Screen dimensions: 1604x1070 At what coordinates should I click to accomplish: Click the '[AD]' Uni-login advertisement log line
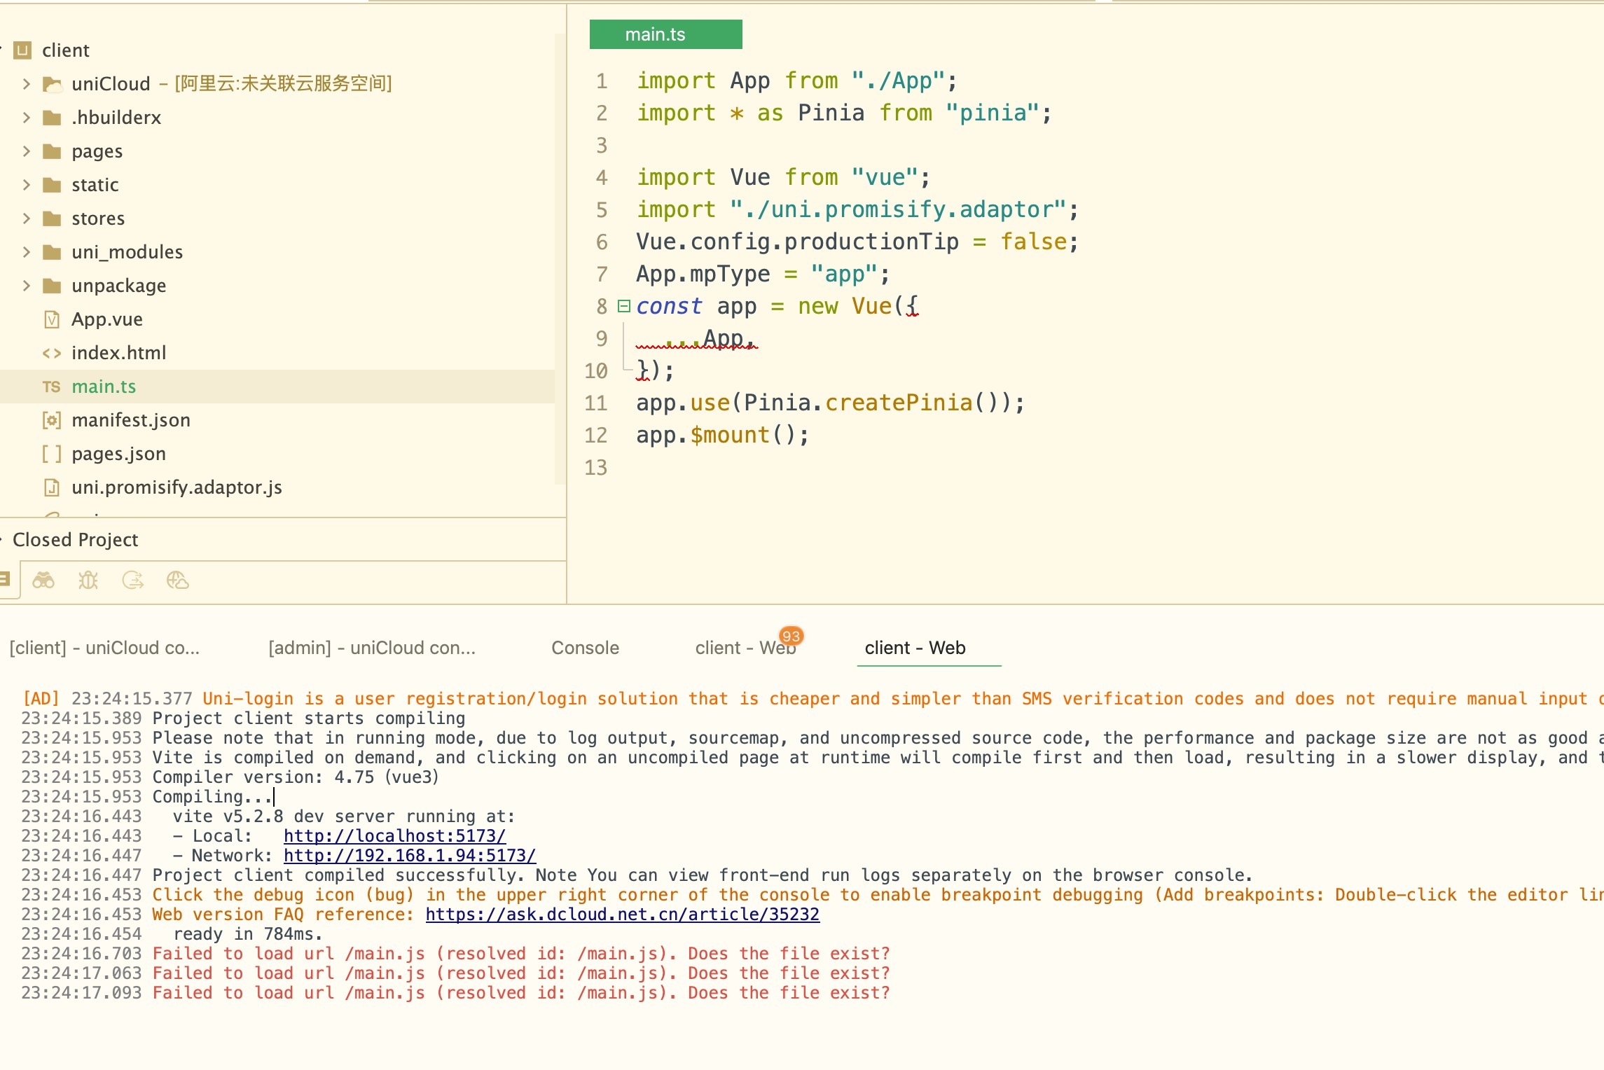813,699
